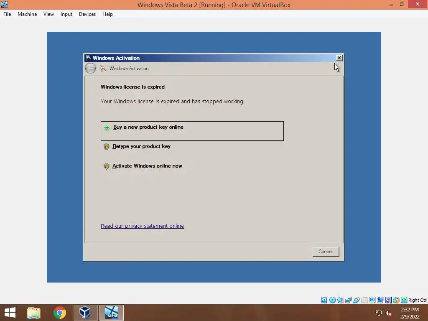This screenshot has height=321, width=428.
Task: Click the VirtualBox audio indicator icon
Action: click(340, 300)
